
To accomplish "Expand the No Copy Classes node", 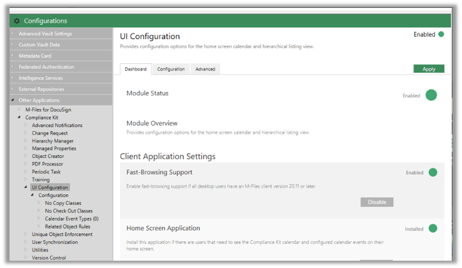I will click(x=39, y=203).
